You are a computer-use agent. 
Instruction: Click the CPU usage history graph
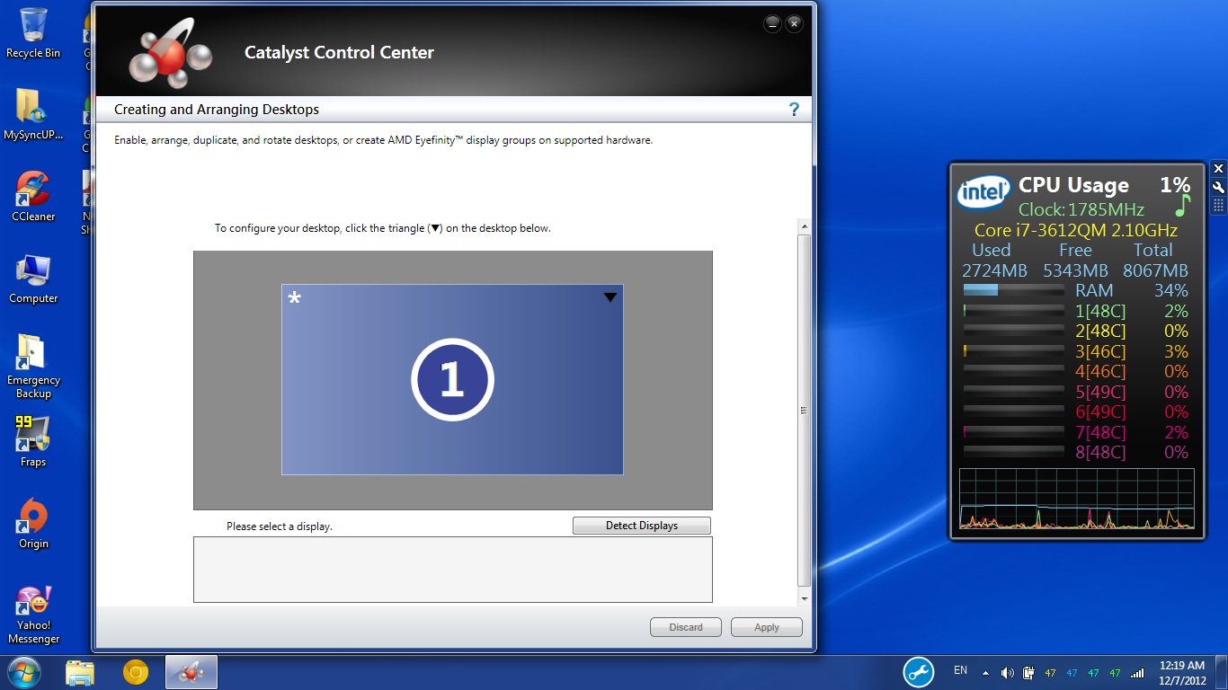click(1077, 499)
